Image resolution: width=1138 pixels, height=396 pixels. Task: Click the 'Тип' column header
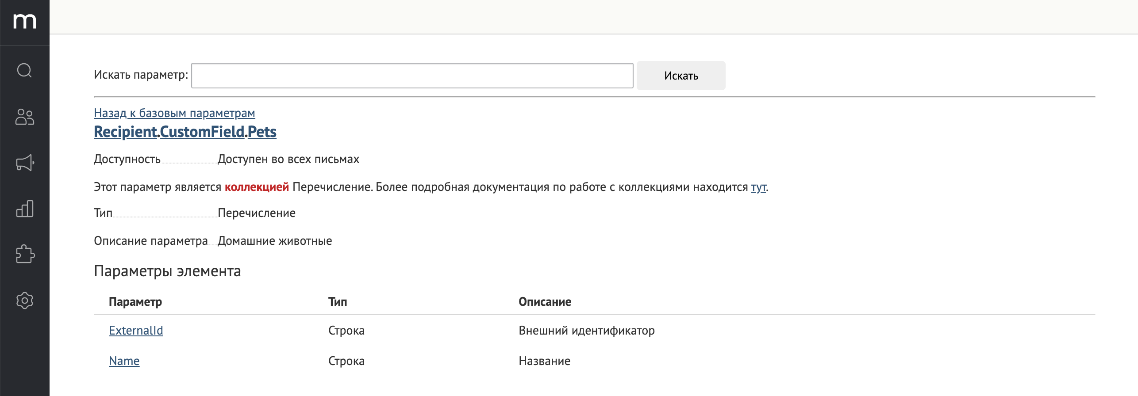coord(338,302)
